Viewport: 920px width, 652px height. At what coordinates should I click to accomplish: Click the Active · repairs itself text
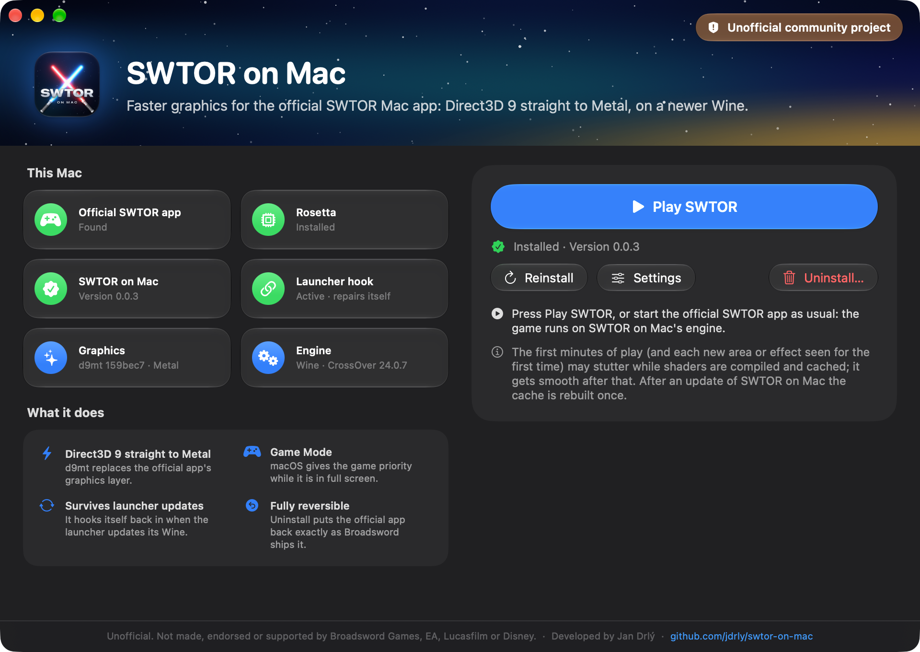(x=343, y=296)
